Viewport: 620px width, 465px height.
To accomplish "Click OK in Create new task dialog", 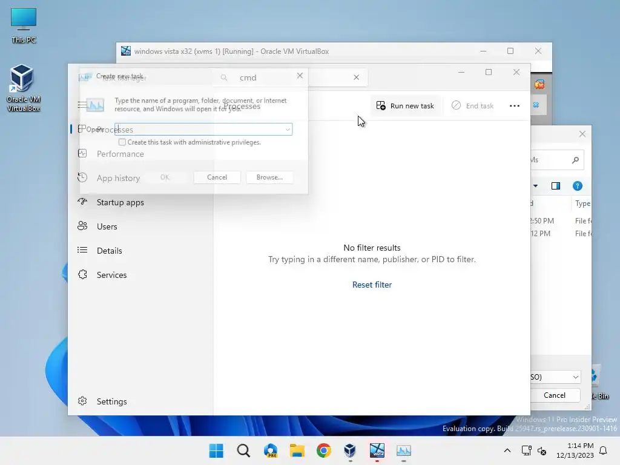I will (x=165, y=177).
